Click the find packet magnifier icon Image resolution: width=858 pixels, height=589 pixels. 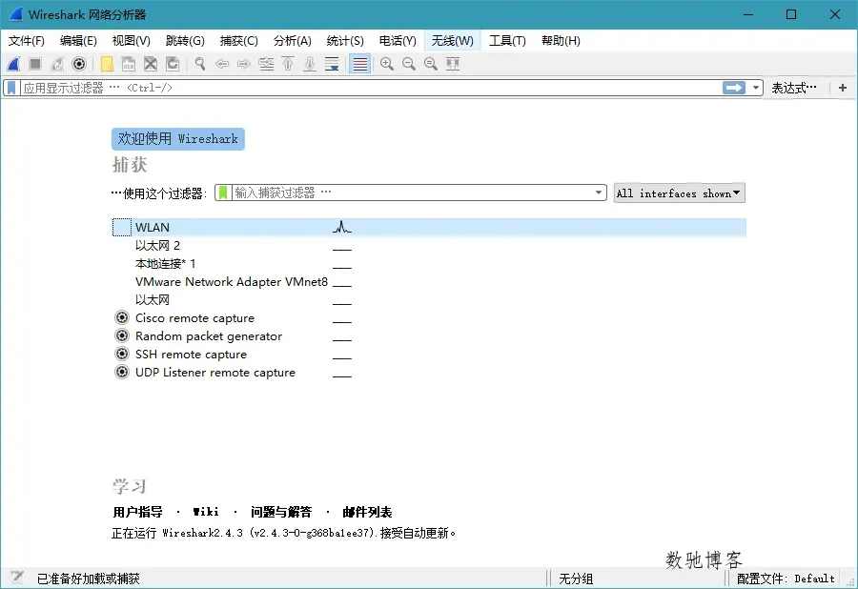coord(200,64)
